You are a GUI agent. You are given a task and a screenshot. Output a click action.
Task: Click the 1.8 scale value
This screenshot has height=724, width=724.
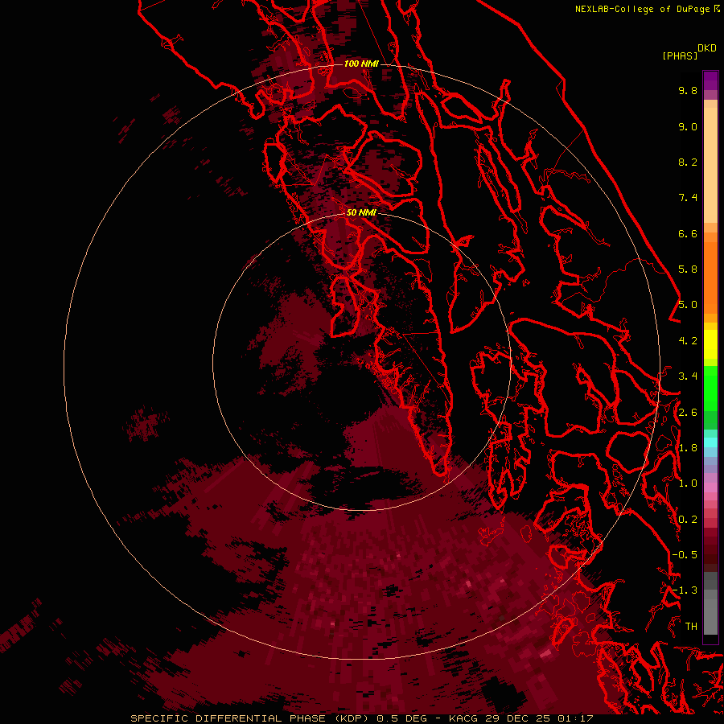click(x=688, y=448)
